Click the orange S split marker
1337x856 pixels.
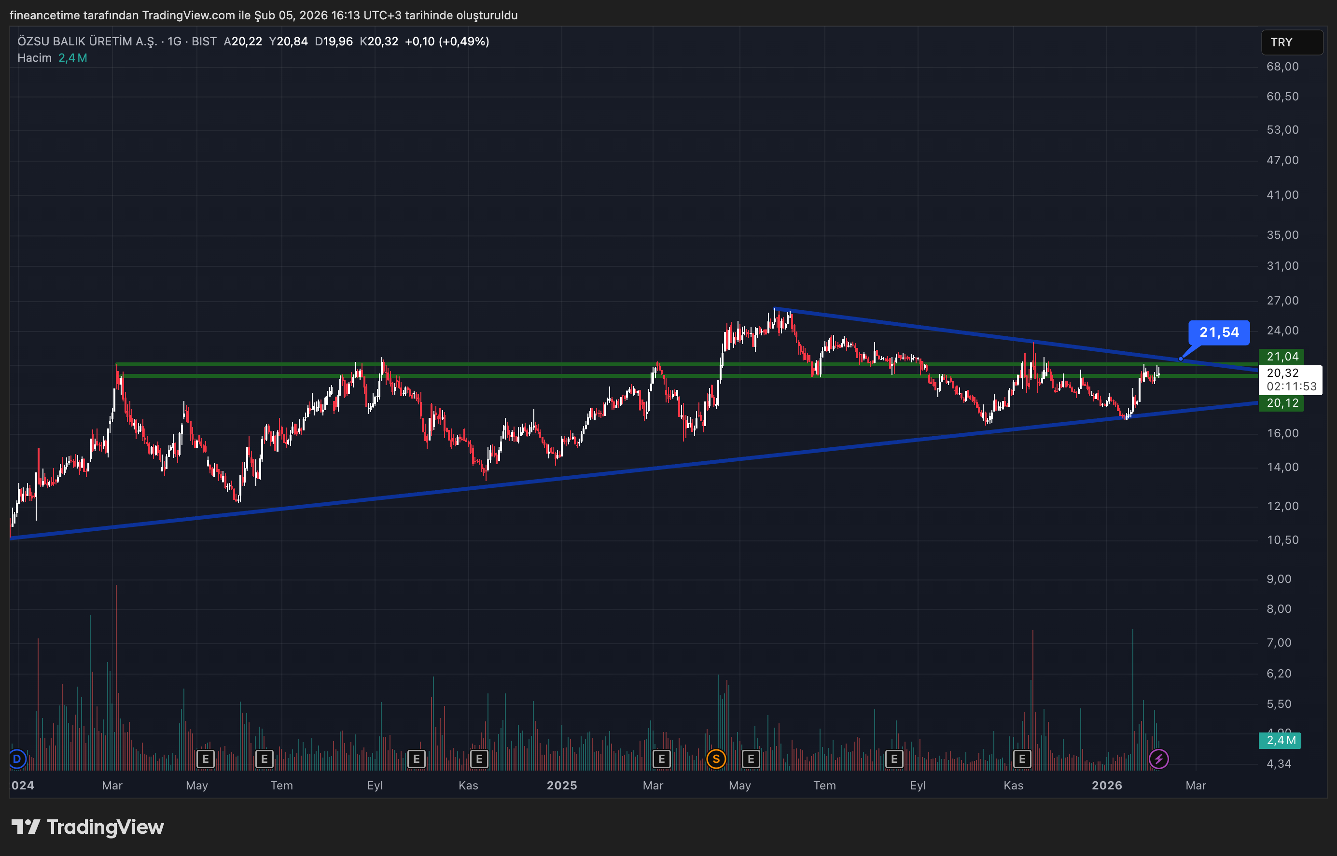click(x=716, y=759)
